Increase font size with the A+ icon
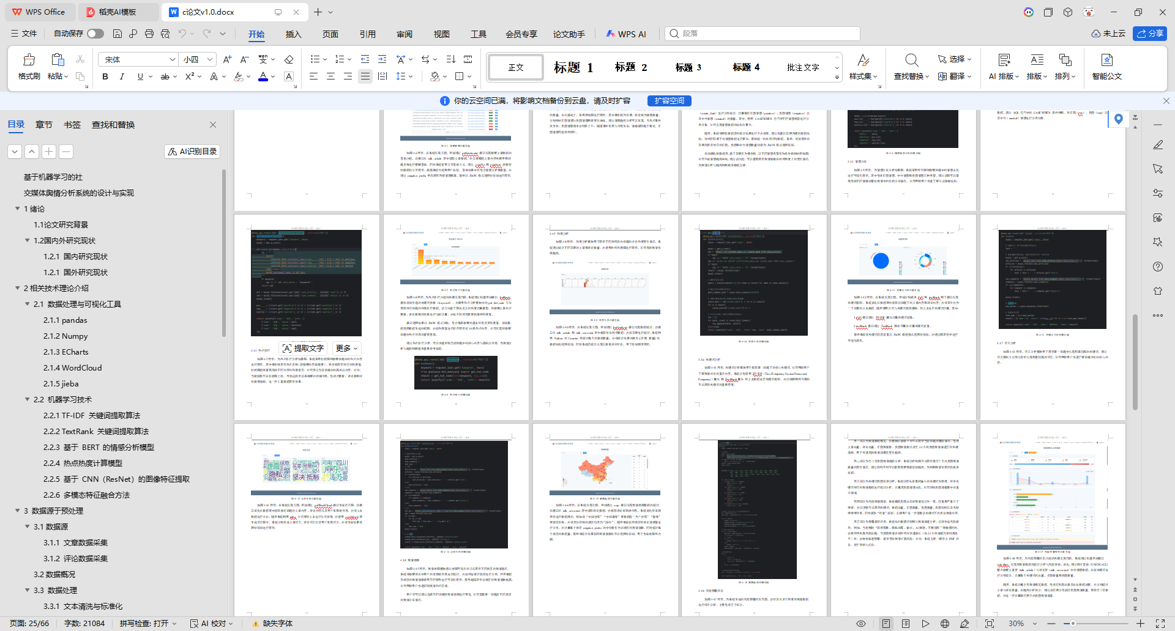 (x=227, y=59)
